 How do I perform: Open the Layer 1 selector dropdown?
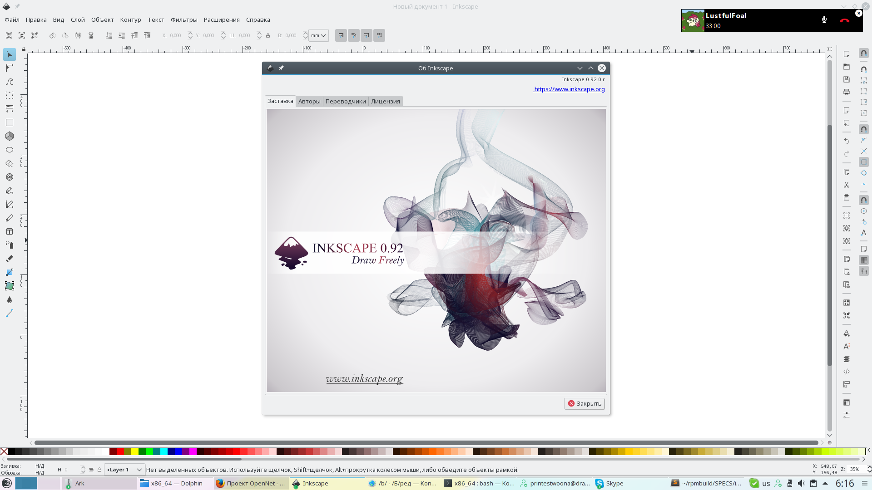pyautogui.click(x=125, y=470)
